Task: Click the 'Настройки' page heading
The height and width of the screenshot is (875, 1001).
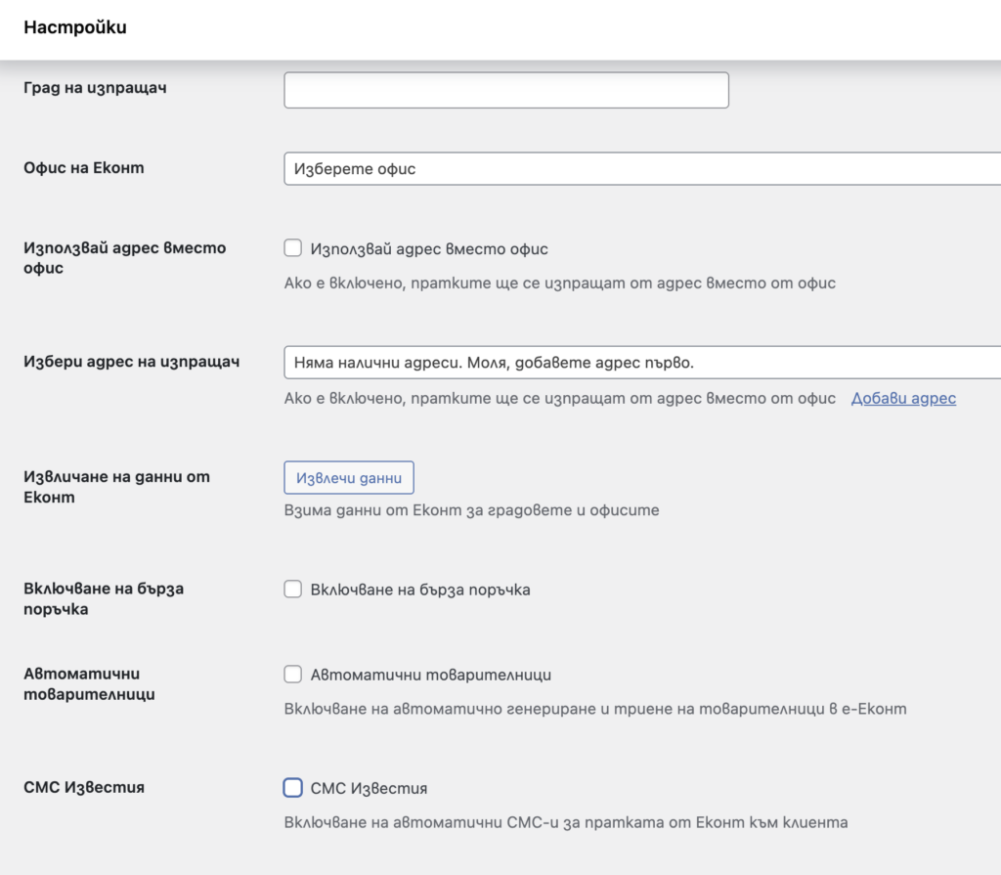Action: [75, 27]
